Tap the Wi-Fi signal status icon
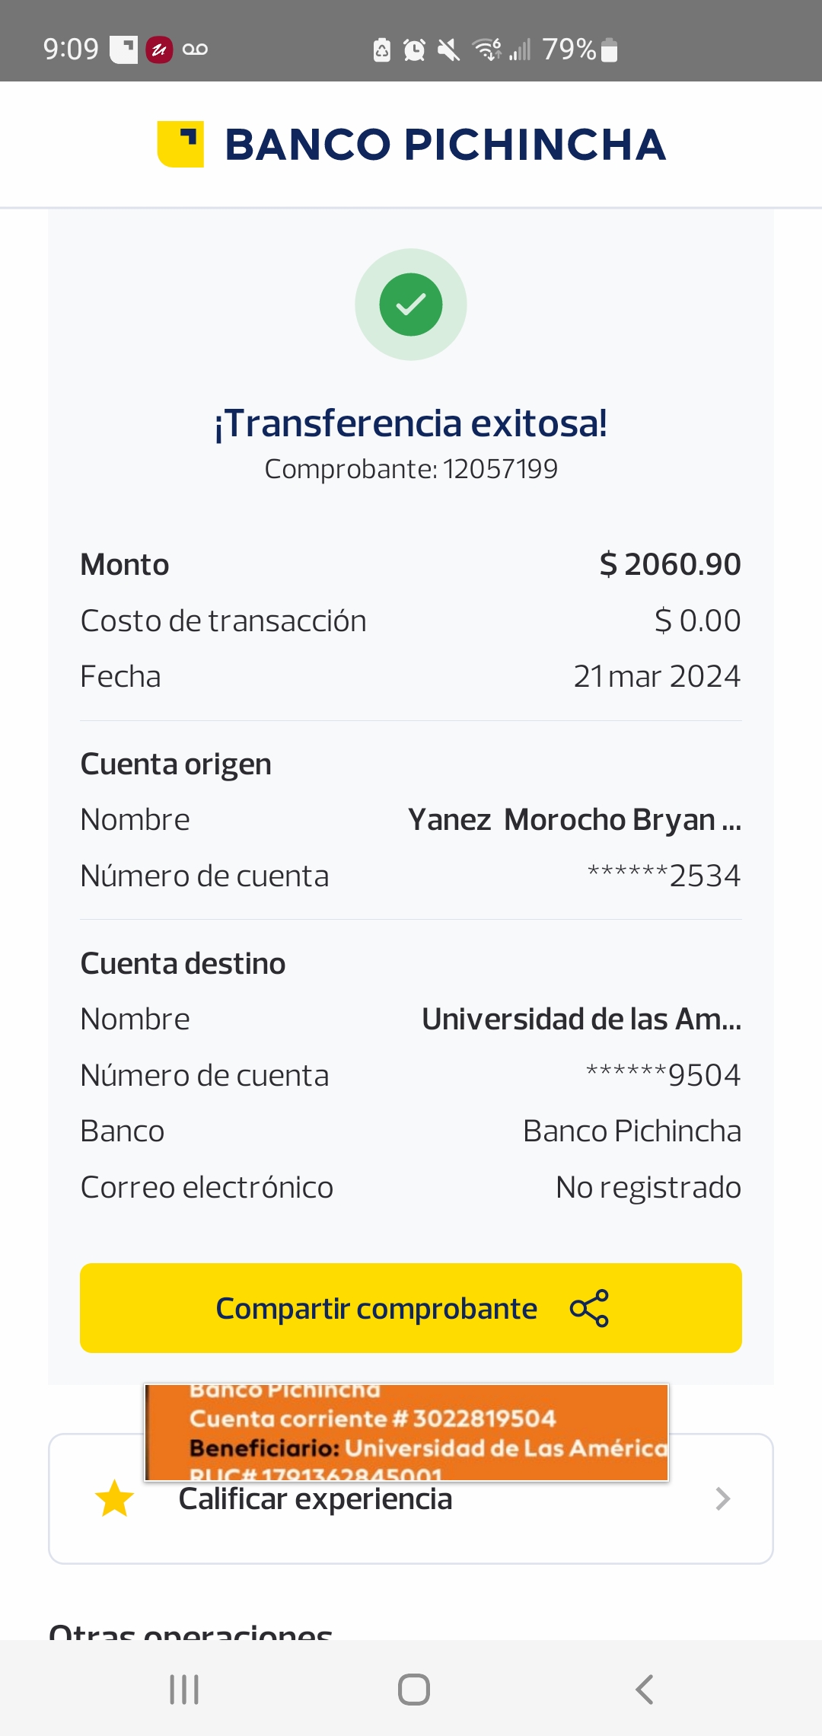This screenshot has height=1736, width=822. point(487,50)
